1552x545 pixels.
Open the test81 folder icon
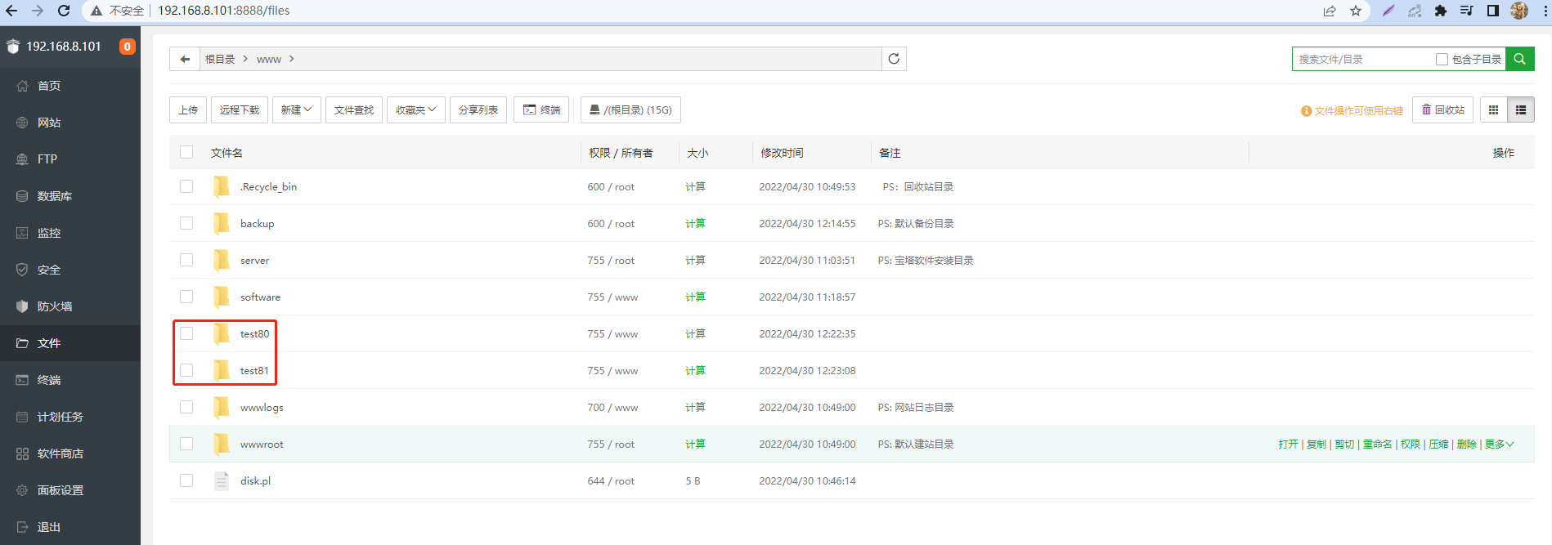click(222, 370)
